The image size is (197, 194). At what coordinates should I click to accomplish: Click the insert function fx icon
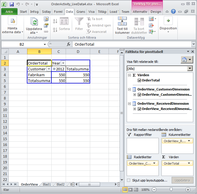point(69,44)
